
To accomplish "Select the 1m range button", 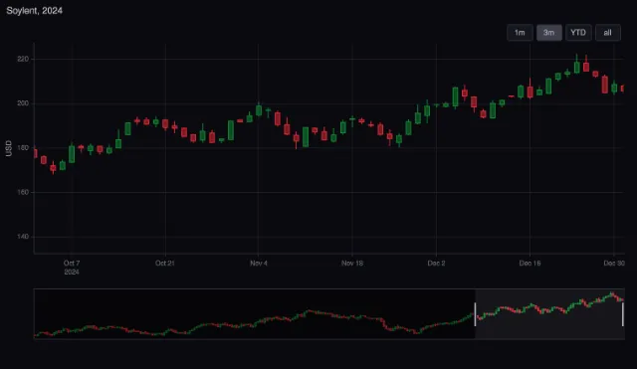I will coord(520,33).
